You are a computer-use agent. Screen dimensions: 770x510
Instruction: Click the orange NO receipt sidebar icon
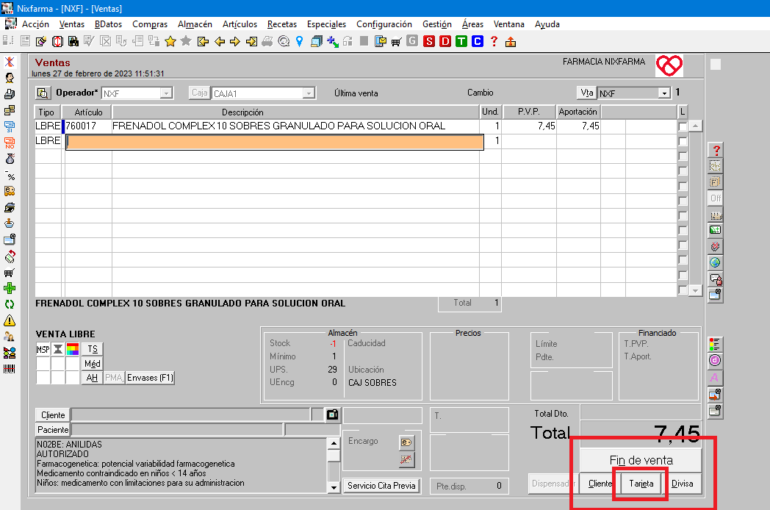[x=10, y=143]
